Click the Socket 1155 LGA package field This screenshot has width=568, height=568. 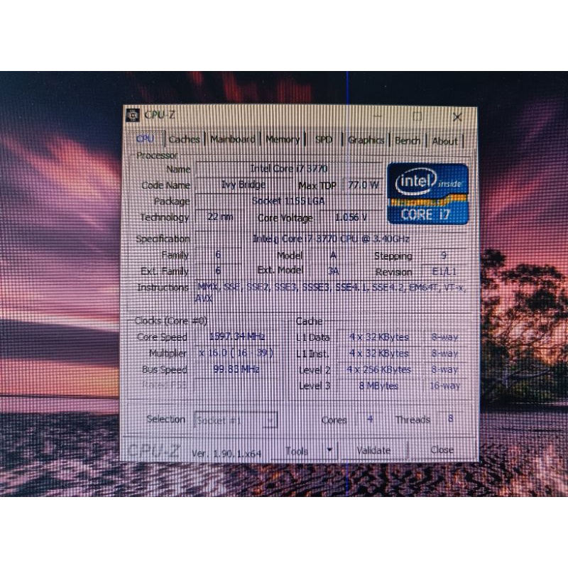tap(289, 201)
